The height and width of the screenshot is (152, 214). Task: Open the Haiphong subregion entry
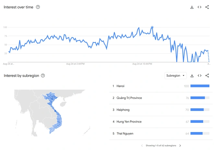click(123, 110)
